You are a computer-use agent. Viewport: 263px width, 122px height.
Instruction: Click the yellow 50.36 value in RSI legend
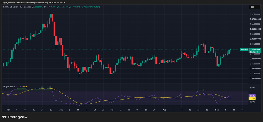point(25,87)
